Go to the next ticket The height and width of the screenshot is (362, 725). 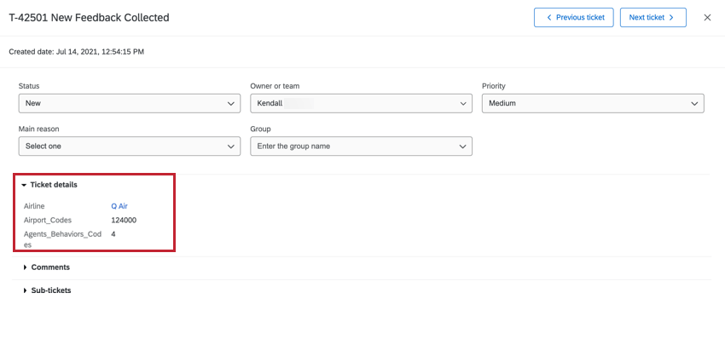tap(652, 17)
